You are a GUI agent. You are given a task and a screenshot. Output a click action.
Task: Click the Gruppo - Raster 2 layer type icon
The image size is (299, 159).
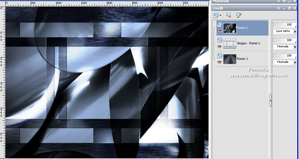click(219, 40)
